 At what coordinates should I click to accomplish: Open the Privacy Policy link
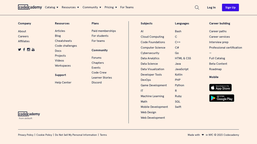26,135
